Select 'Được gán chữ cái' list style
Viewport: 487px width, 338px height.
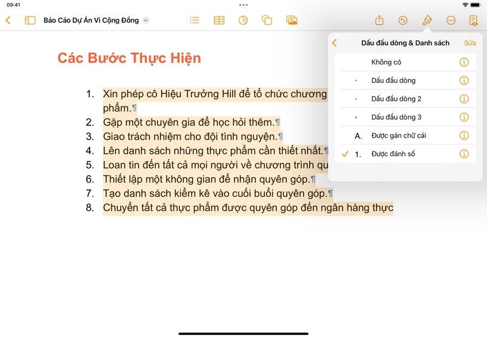coord(398,135)
